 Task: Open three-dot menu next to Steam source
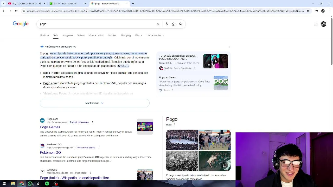coord(172,90)
